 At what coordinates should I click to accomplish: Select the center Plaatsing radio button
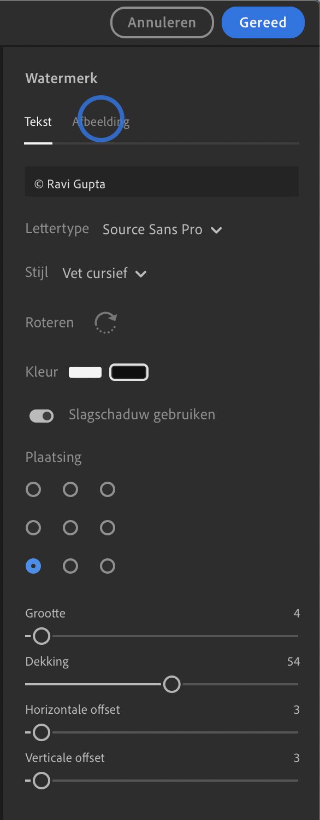[70, 528]
